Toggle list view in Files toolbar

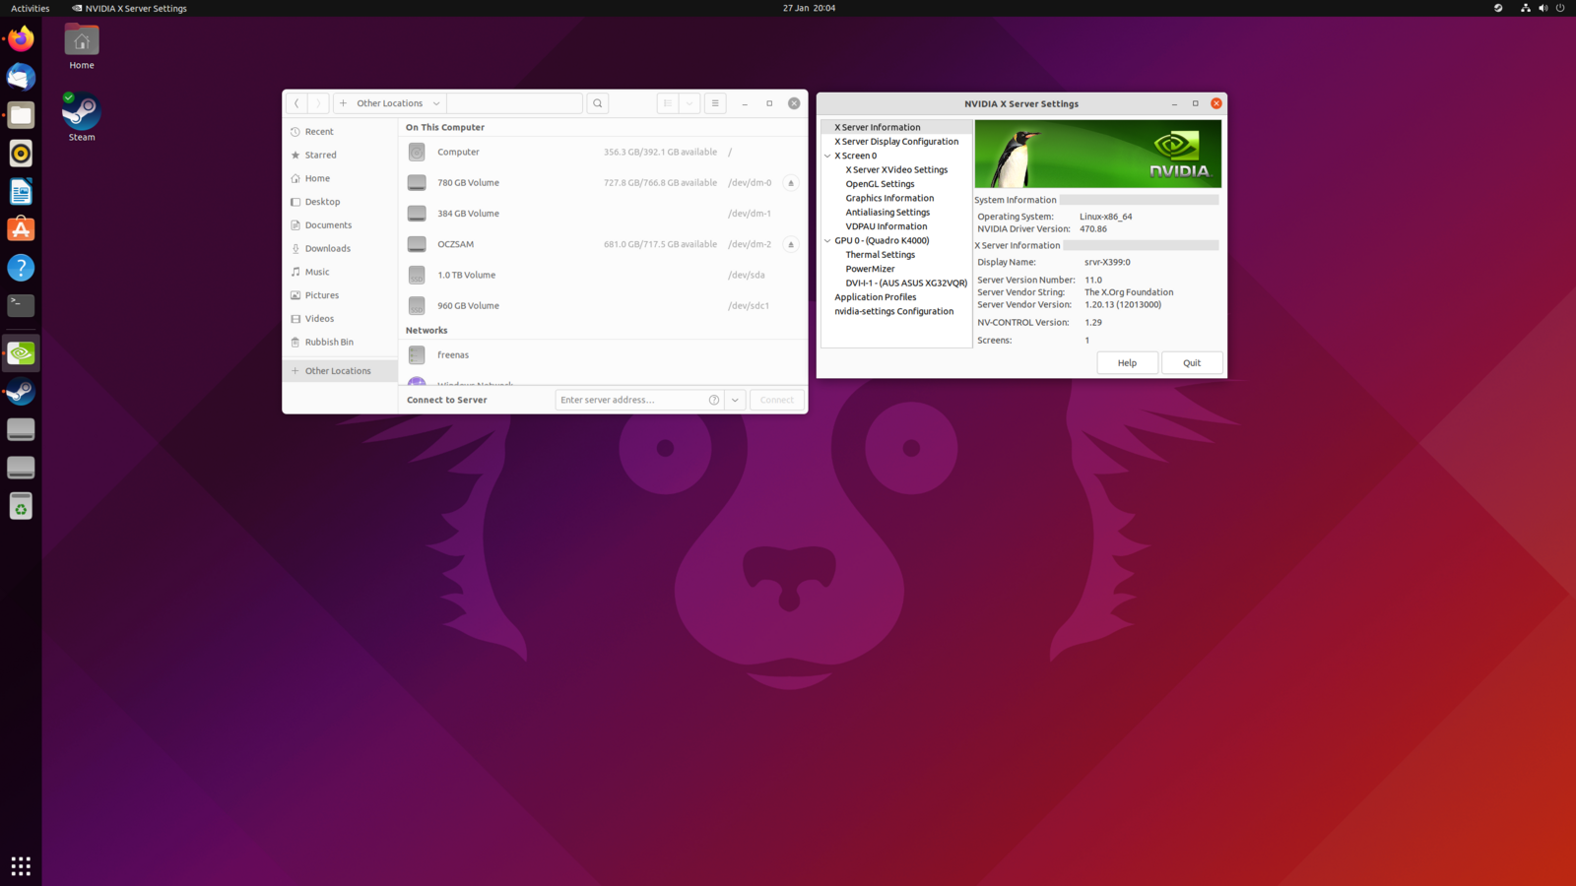(668, 103)
